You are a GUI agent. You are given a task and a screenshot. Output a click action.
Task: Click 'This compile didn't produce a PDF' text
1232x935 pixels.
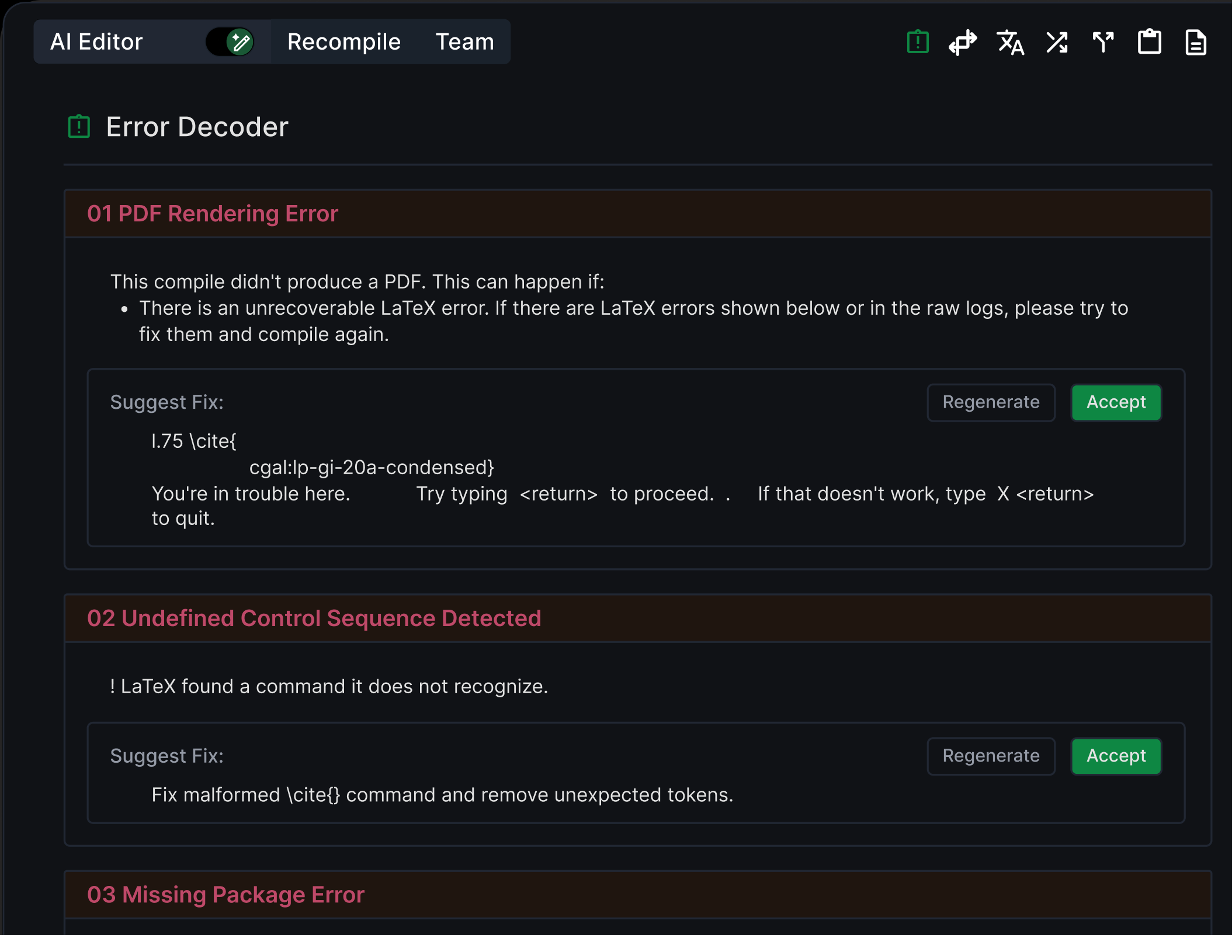357,281
